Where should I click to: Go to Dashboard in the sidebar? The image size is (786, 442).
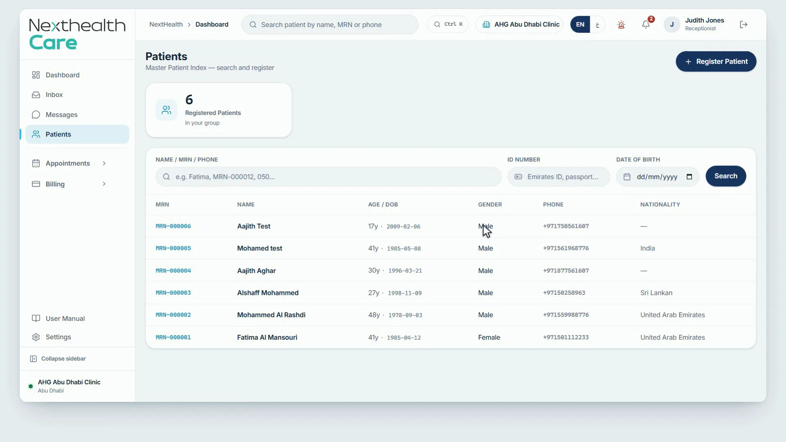point(77,75)
